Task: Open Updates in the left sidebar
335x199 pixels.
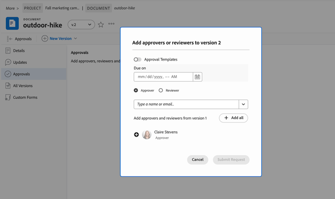Action: pos(20,62)
